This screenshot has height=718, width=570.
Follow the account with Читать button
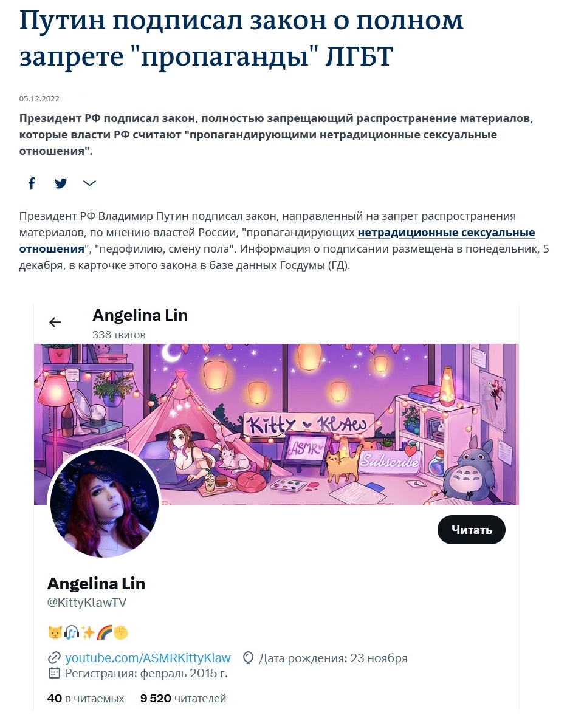point(471,530)
